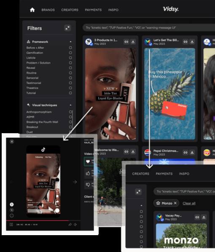Open CREATORS tab in Monzo results popup
This screenshot has height=252, width=215.
(x=140, y=174)
